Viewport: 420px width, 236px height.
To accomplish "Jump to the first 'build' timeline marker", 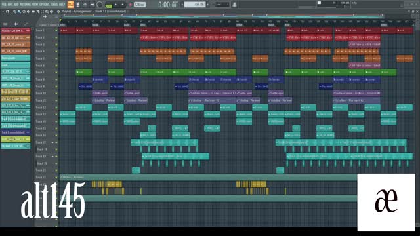I will 127,25.
